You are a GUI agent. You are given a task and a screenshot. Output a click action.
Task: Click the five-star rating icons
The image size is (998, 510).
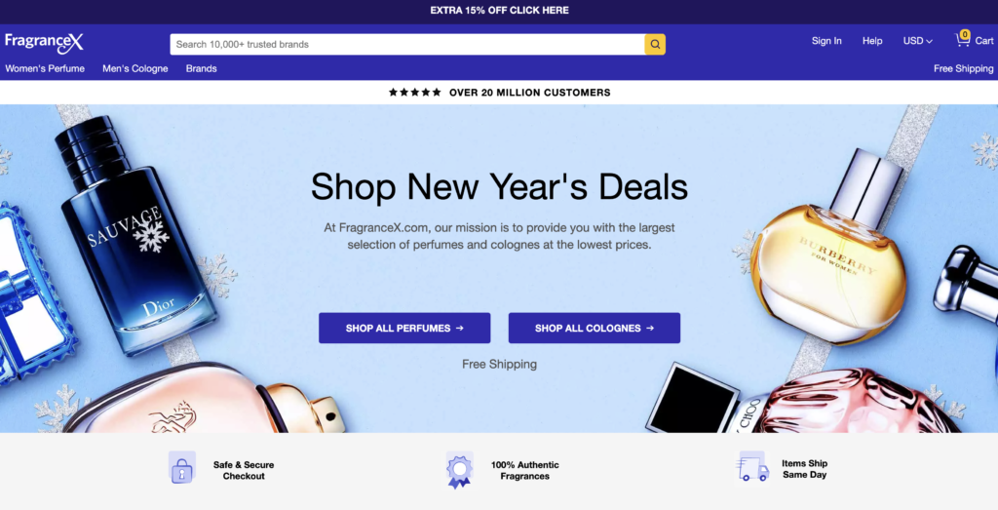[x=415, y=93]
